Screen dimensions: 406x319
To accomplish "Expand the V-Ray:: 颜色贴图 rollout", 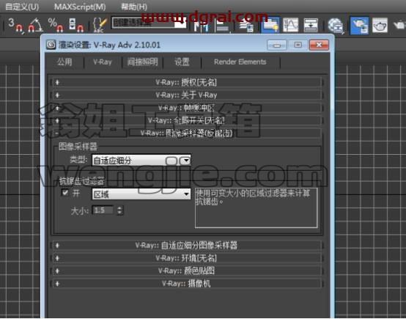I will 186,271.
